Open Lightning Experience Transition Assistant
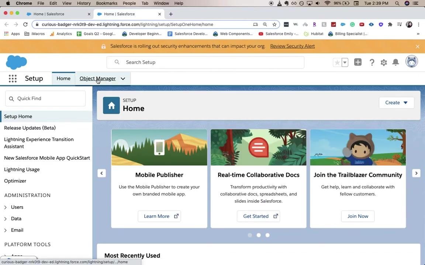This screenshot has width=425, height=265. click(x=39, y=143)
